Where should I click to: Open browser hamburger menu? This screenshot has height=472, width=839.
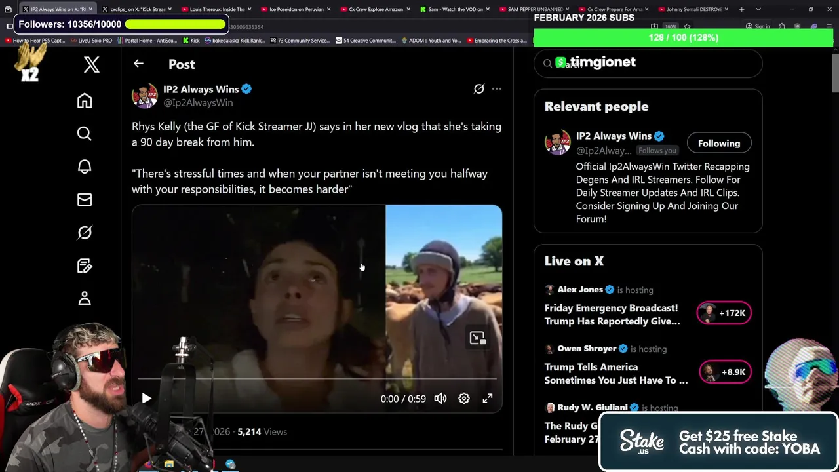(x=829, y=26)
